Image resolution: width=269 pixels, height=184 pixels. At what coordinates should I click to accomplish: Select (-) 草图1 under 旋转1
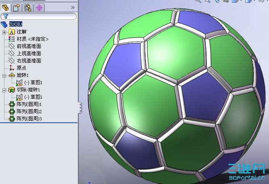point(33,83)
